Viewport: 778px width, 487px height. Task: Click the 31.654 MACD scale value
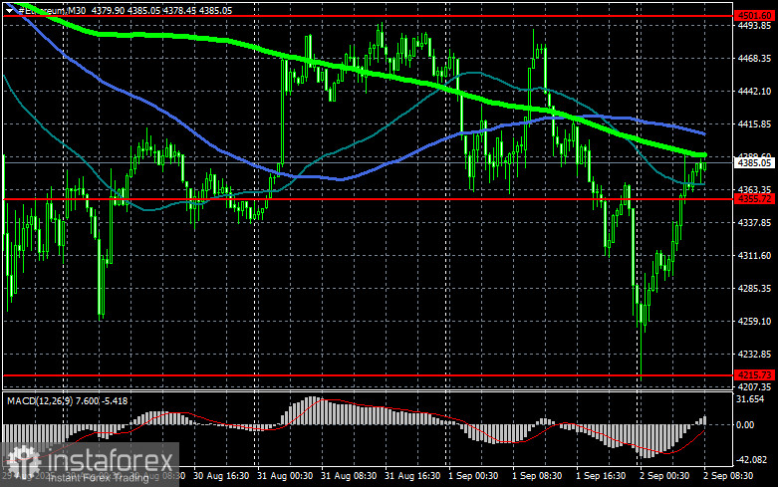point(750,399)
